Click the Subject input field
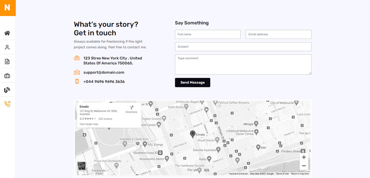This screenshot has height=178, width=370. [x=243, y=46]
